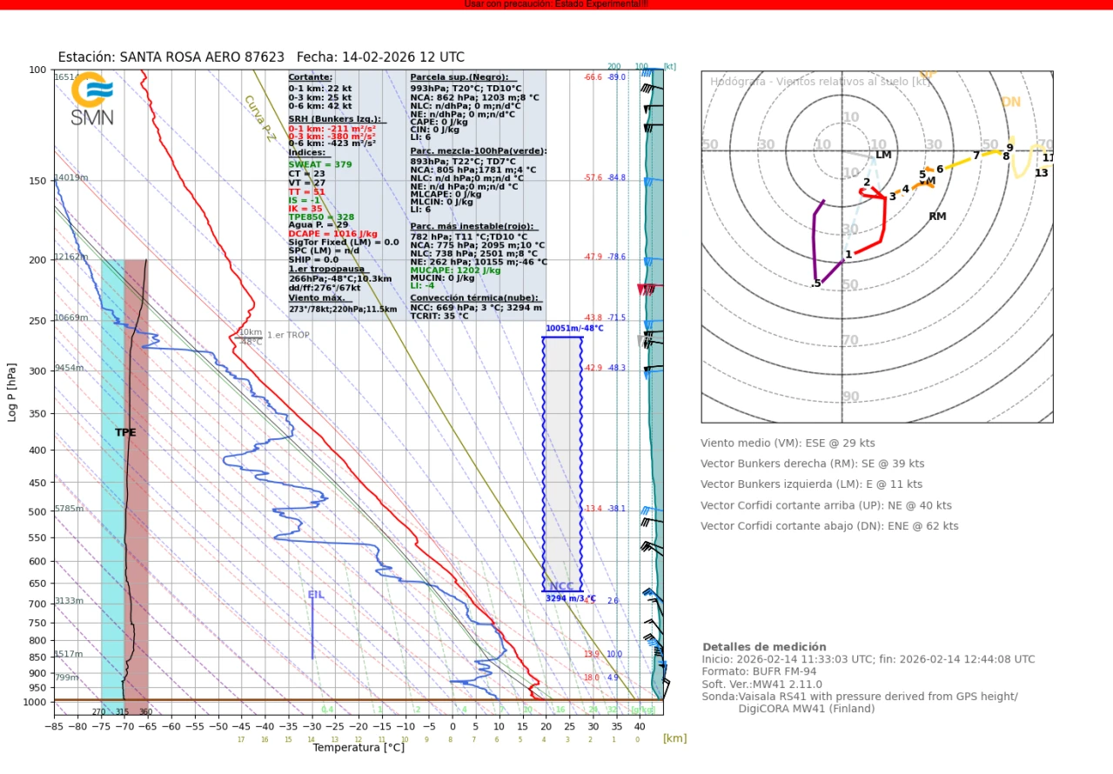
Task: Click the height label '5785m'
Action: [69, 509]
